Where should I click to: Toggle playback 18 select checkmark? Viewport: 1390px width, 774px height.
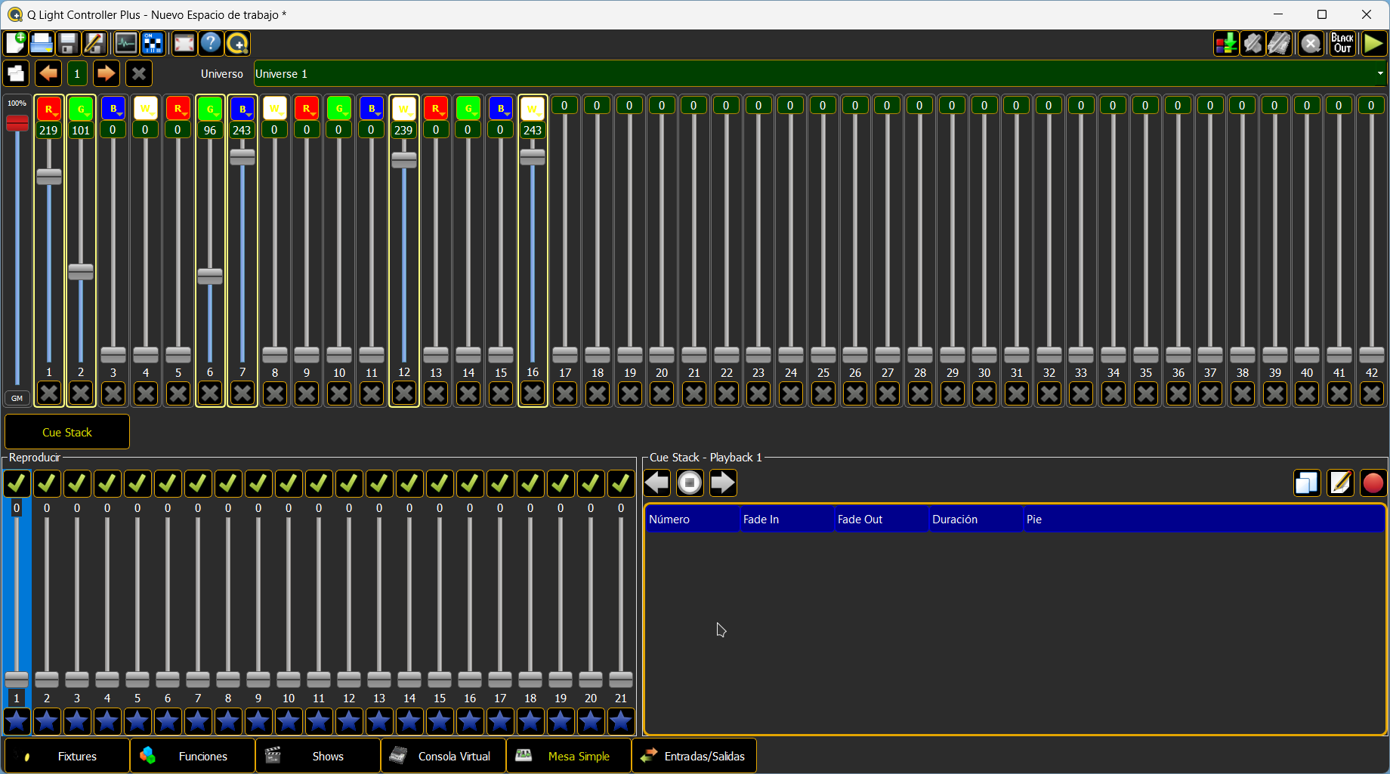pyautogui.click(x=530, y=483)
